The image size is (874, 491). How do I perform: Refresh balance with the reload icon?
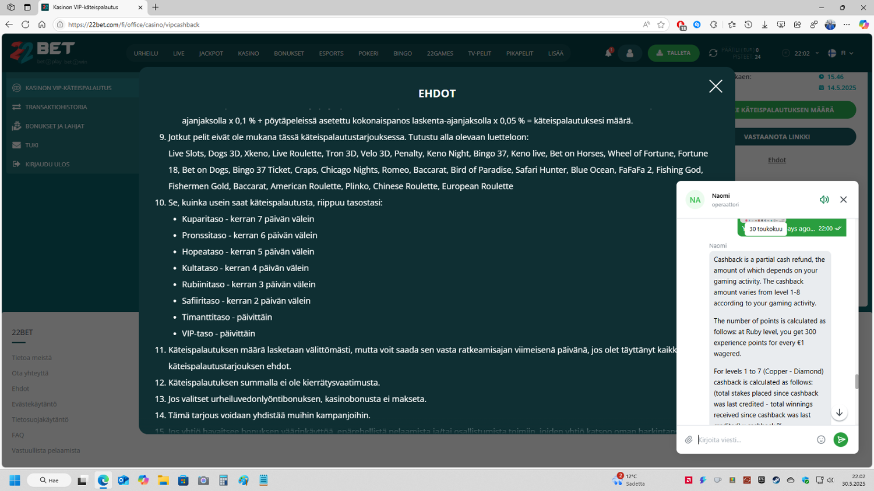(713, 53)
